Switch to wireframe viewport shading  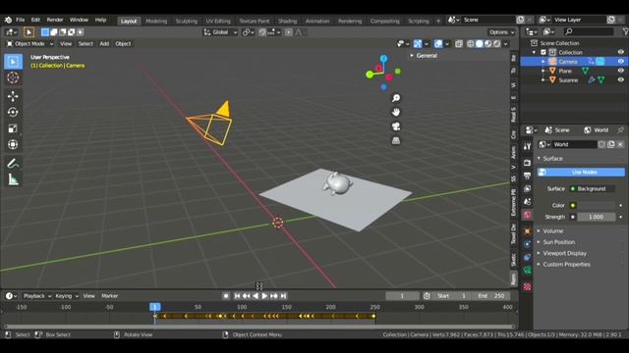tap(471, 43)
